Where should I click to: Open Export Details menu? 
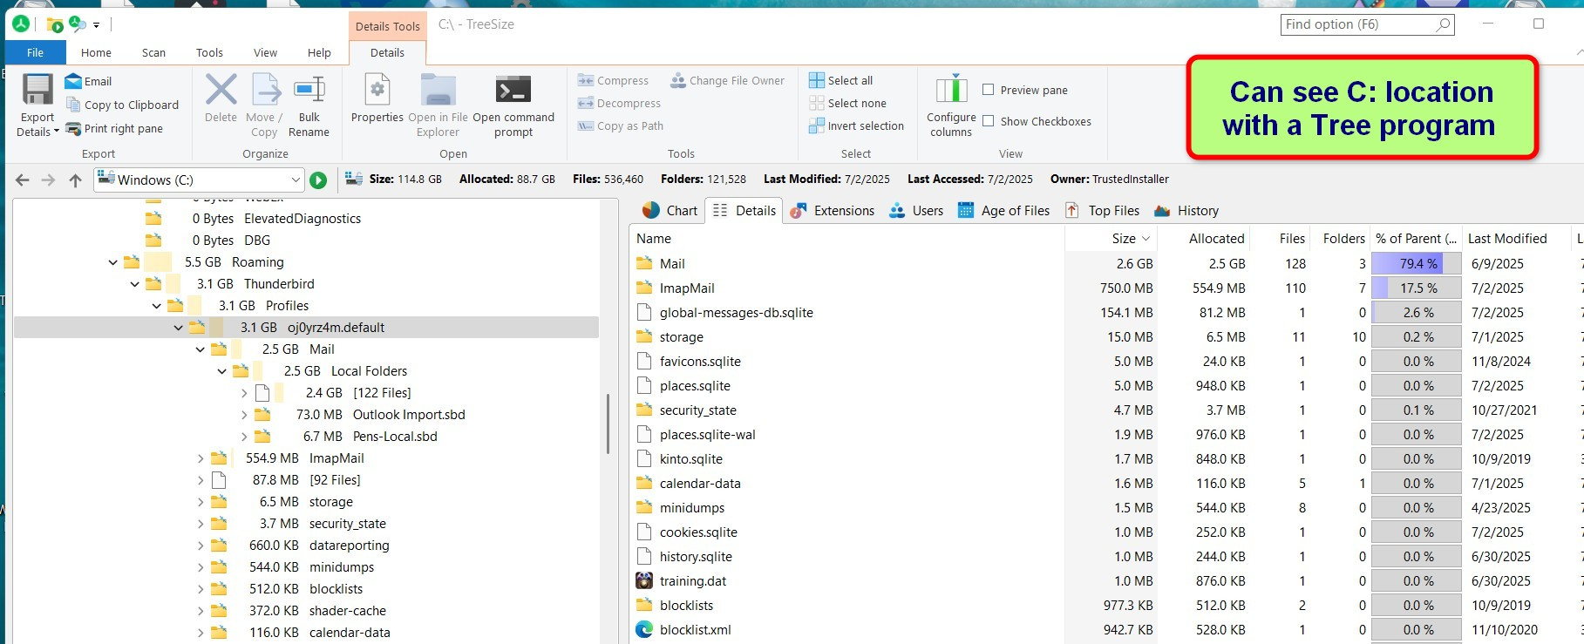37,106
